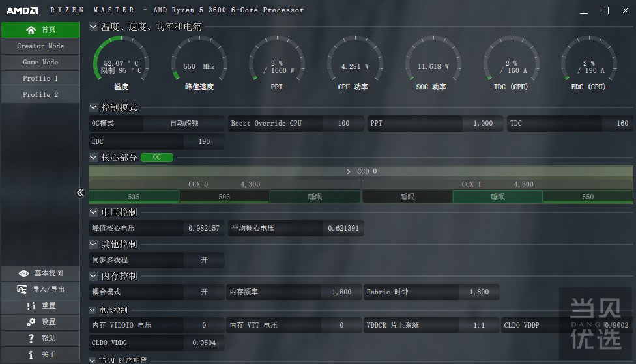Collapse the 核心部分 section
The image size is (636, 364).
tap(93, 158)
